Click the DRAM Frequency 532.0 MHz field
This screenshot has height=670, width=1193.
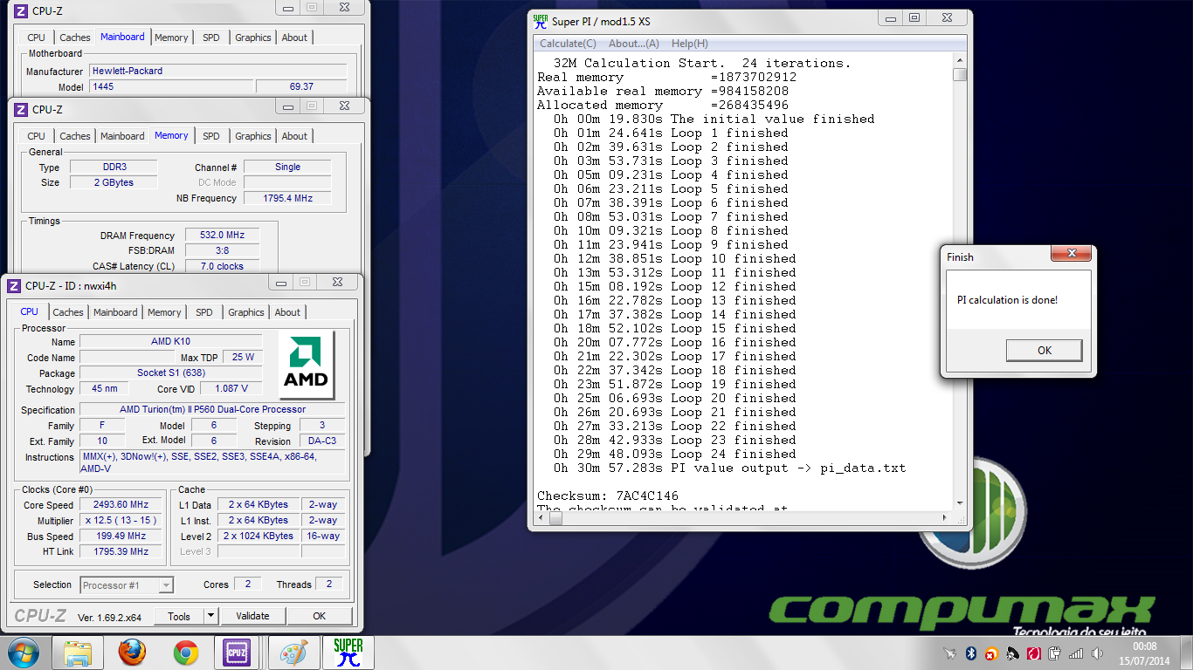(x=222, y=236)
